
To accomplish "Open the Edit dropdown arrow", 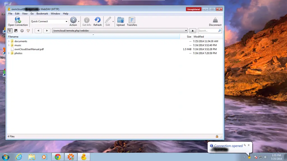I will (113, 22).
